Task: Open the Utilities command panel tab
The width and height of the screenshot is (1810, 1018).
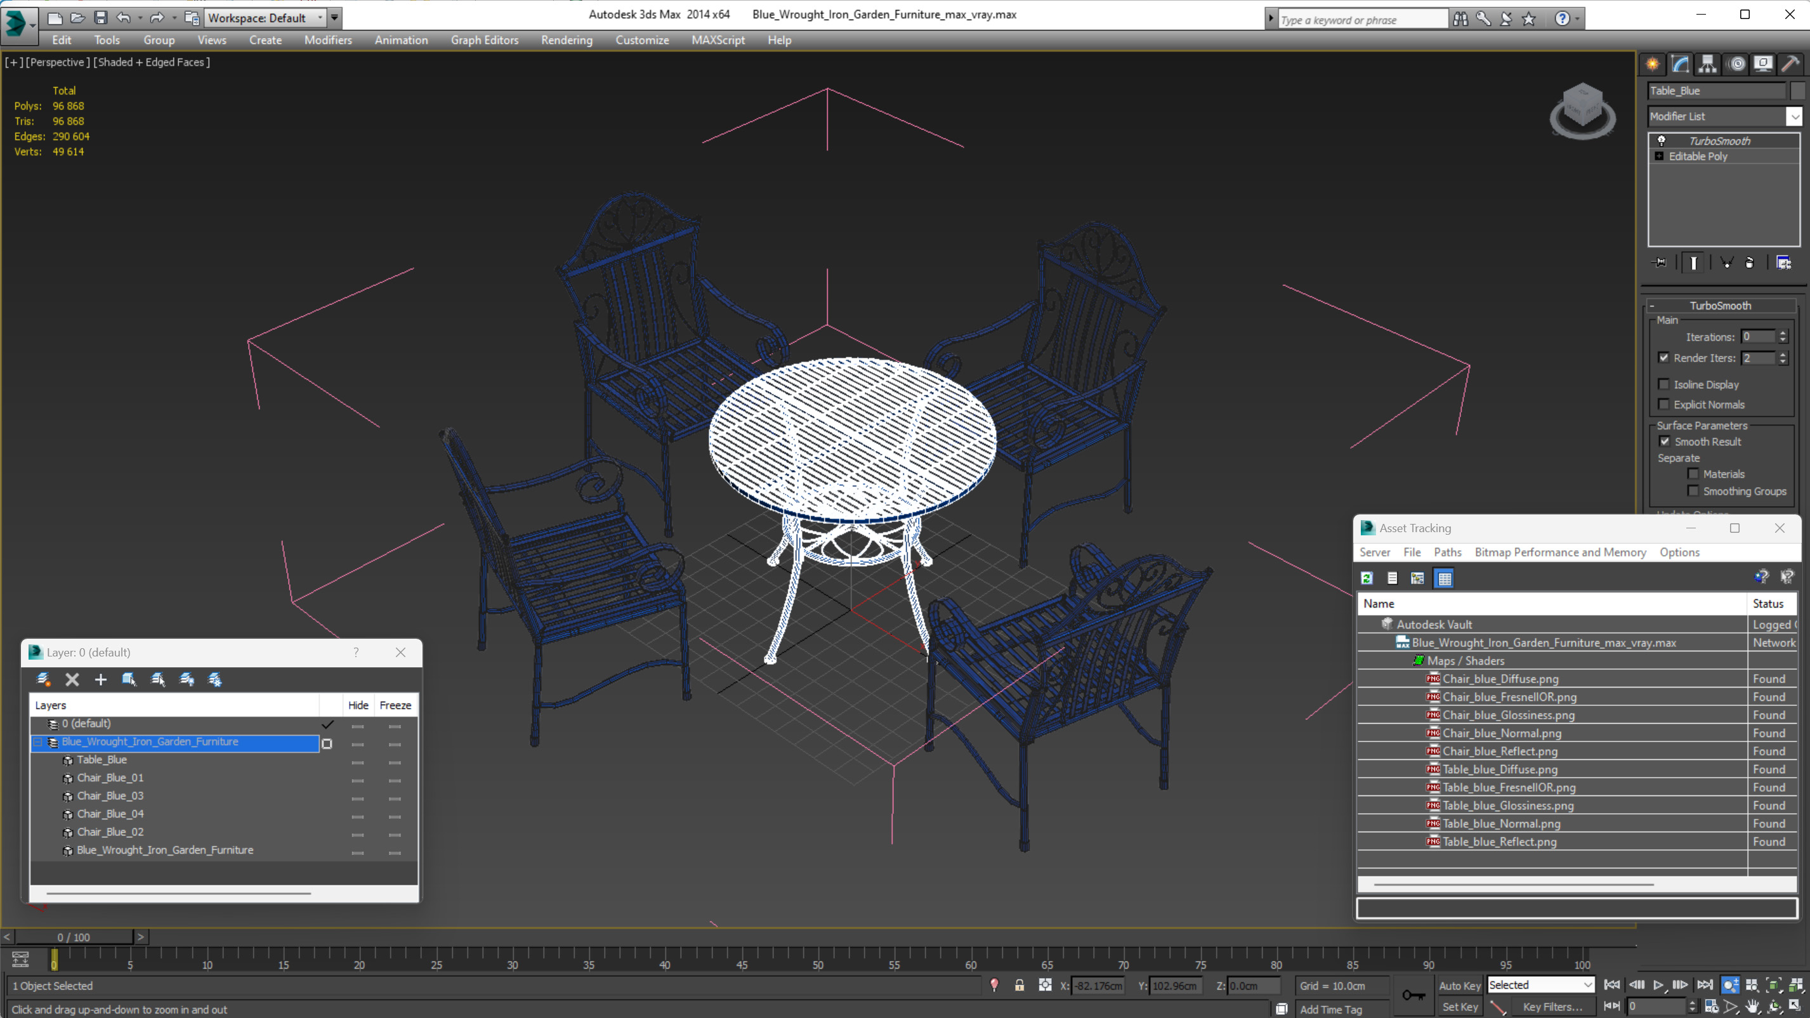Action: [x=1790, y=64]
